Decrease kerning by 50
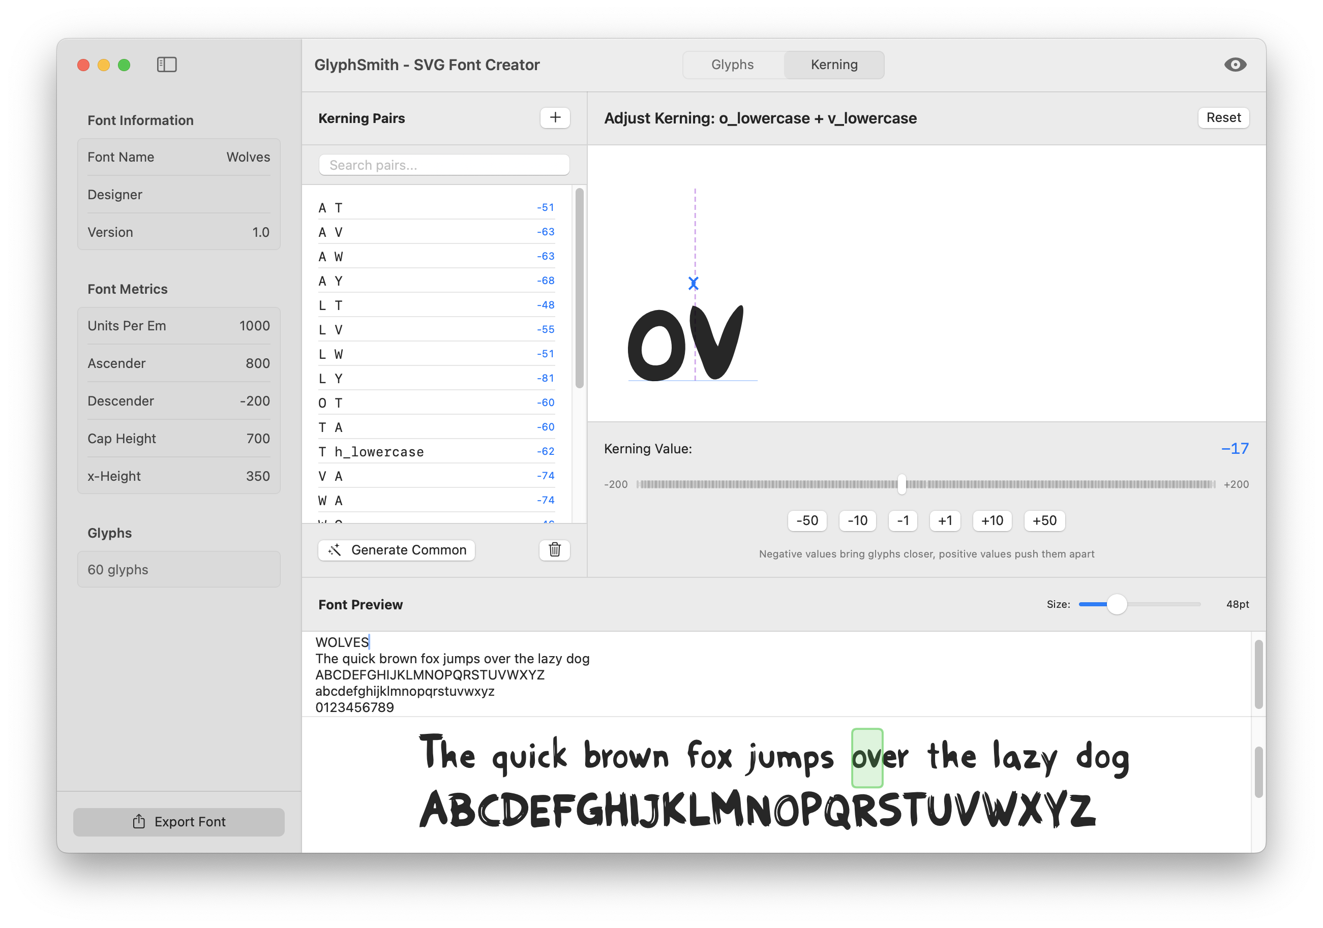 (x=807, y=521)
